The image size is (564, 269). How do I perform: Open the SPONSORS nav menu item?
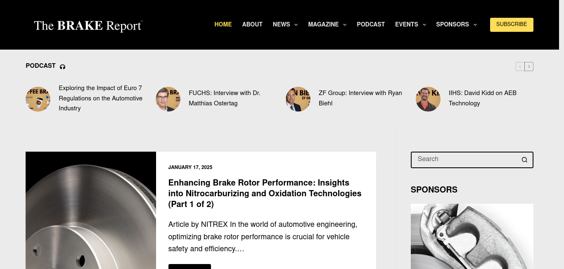(453, 25)
